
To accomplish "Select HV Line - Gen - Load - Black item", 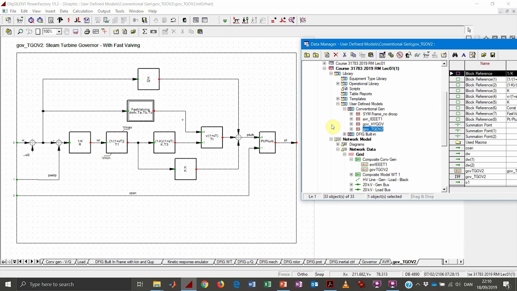I will pyautogui.click(x=385, y=180).
